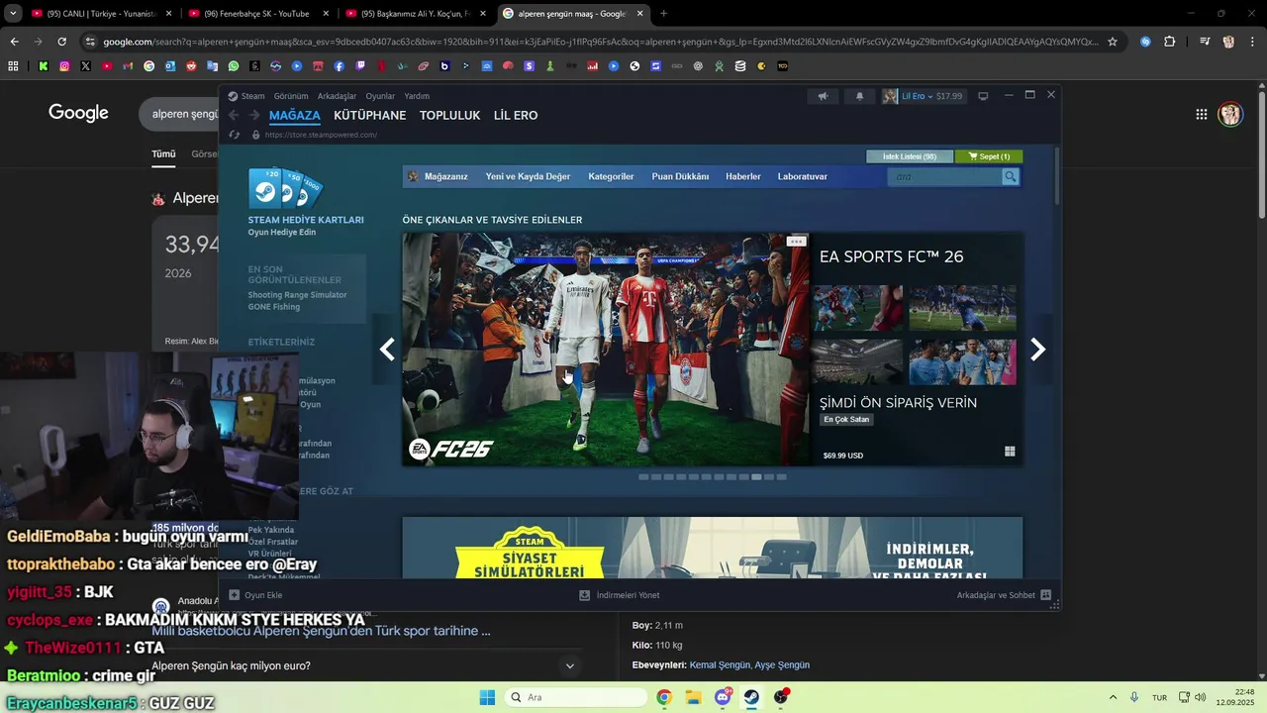Open the Steam menu
Viewport: 1267px width, 713px height.
click(x=246, y=96)
